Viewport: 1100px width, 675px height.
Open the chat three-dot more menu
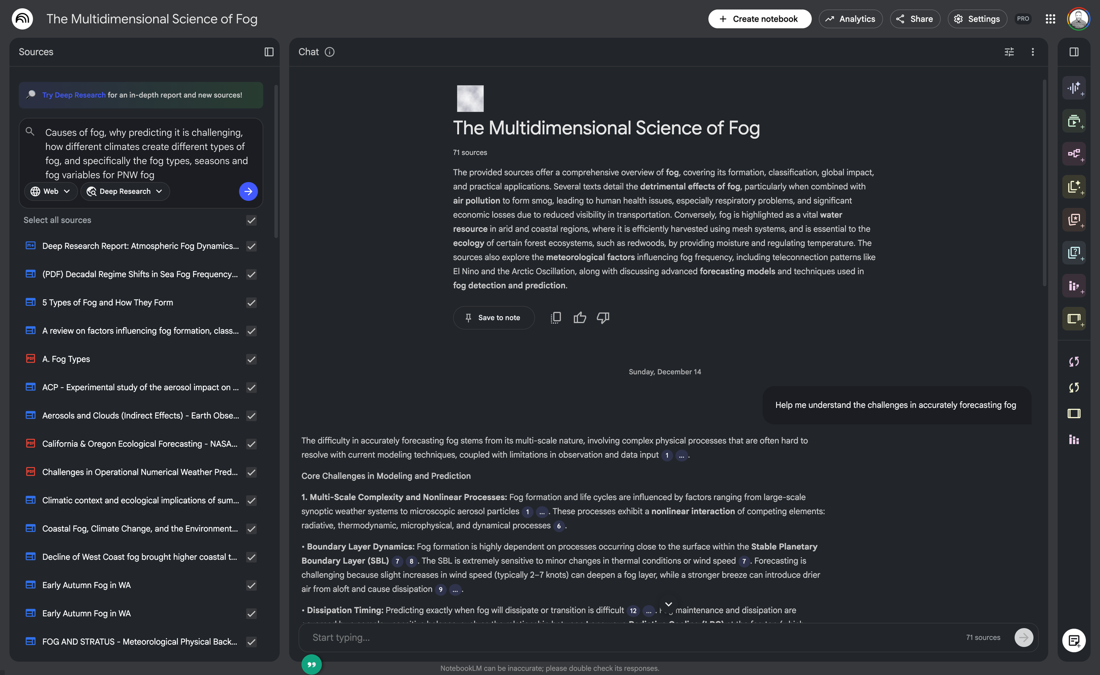pos(1033,52)
